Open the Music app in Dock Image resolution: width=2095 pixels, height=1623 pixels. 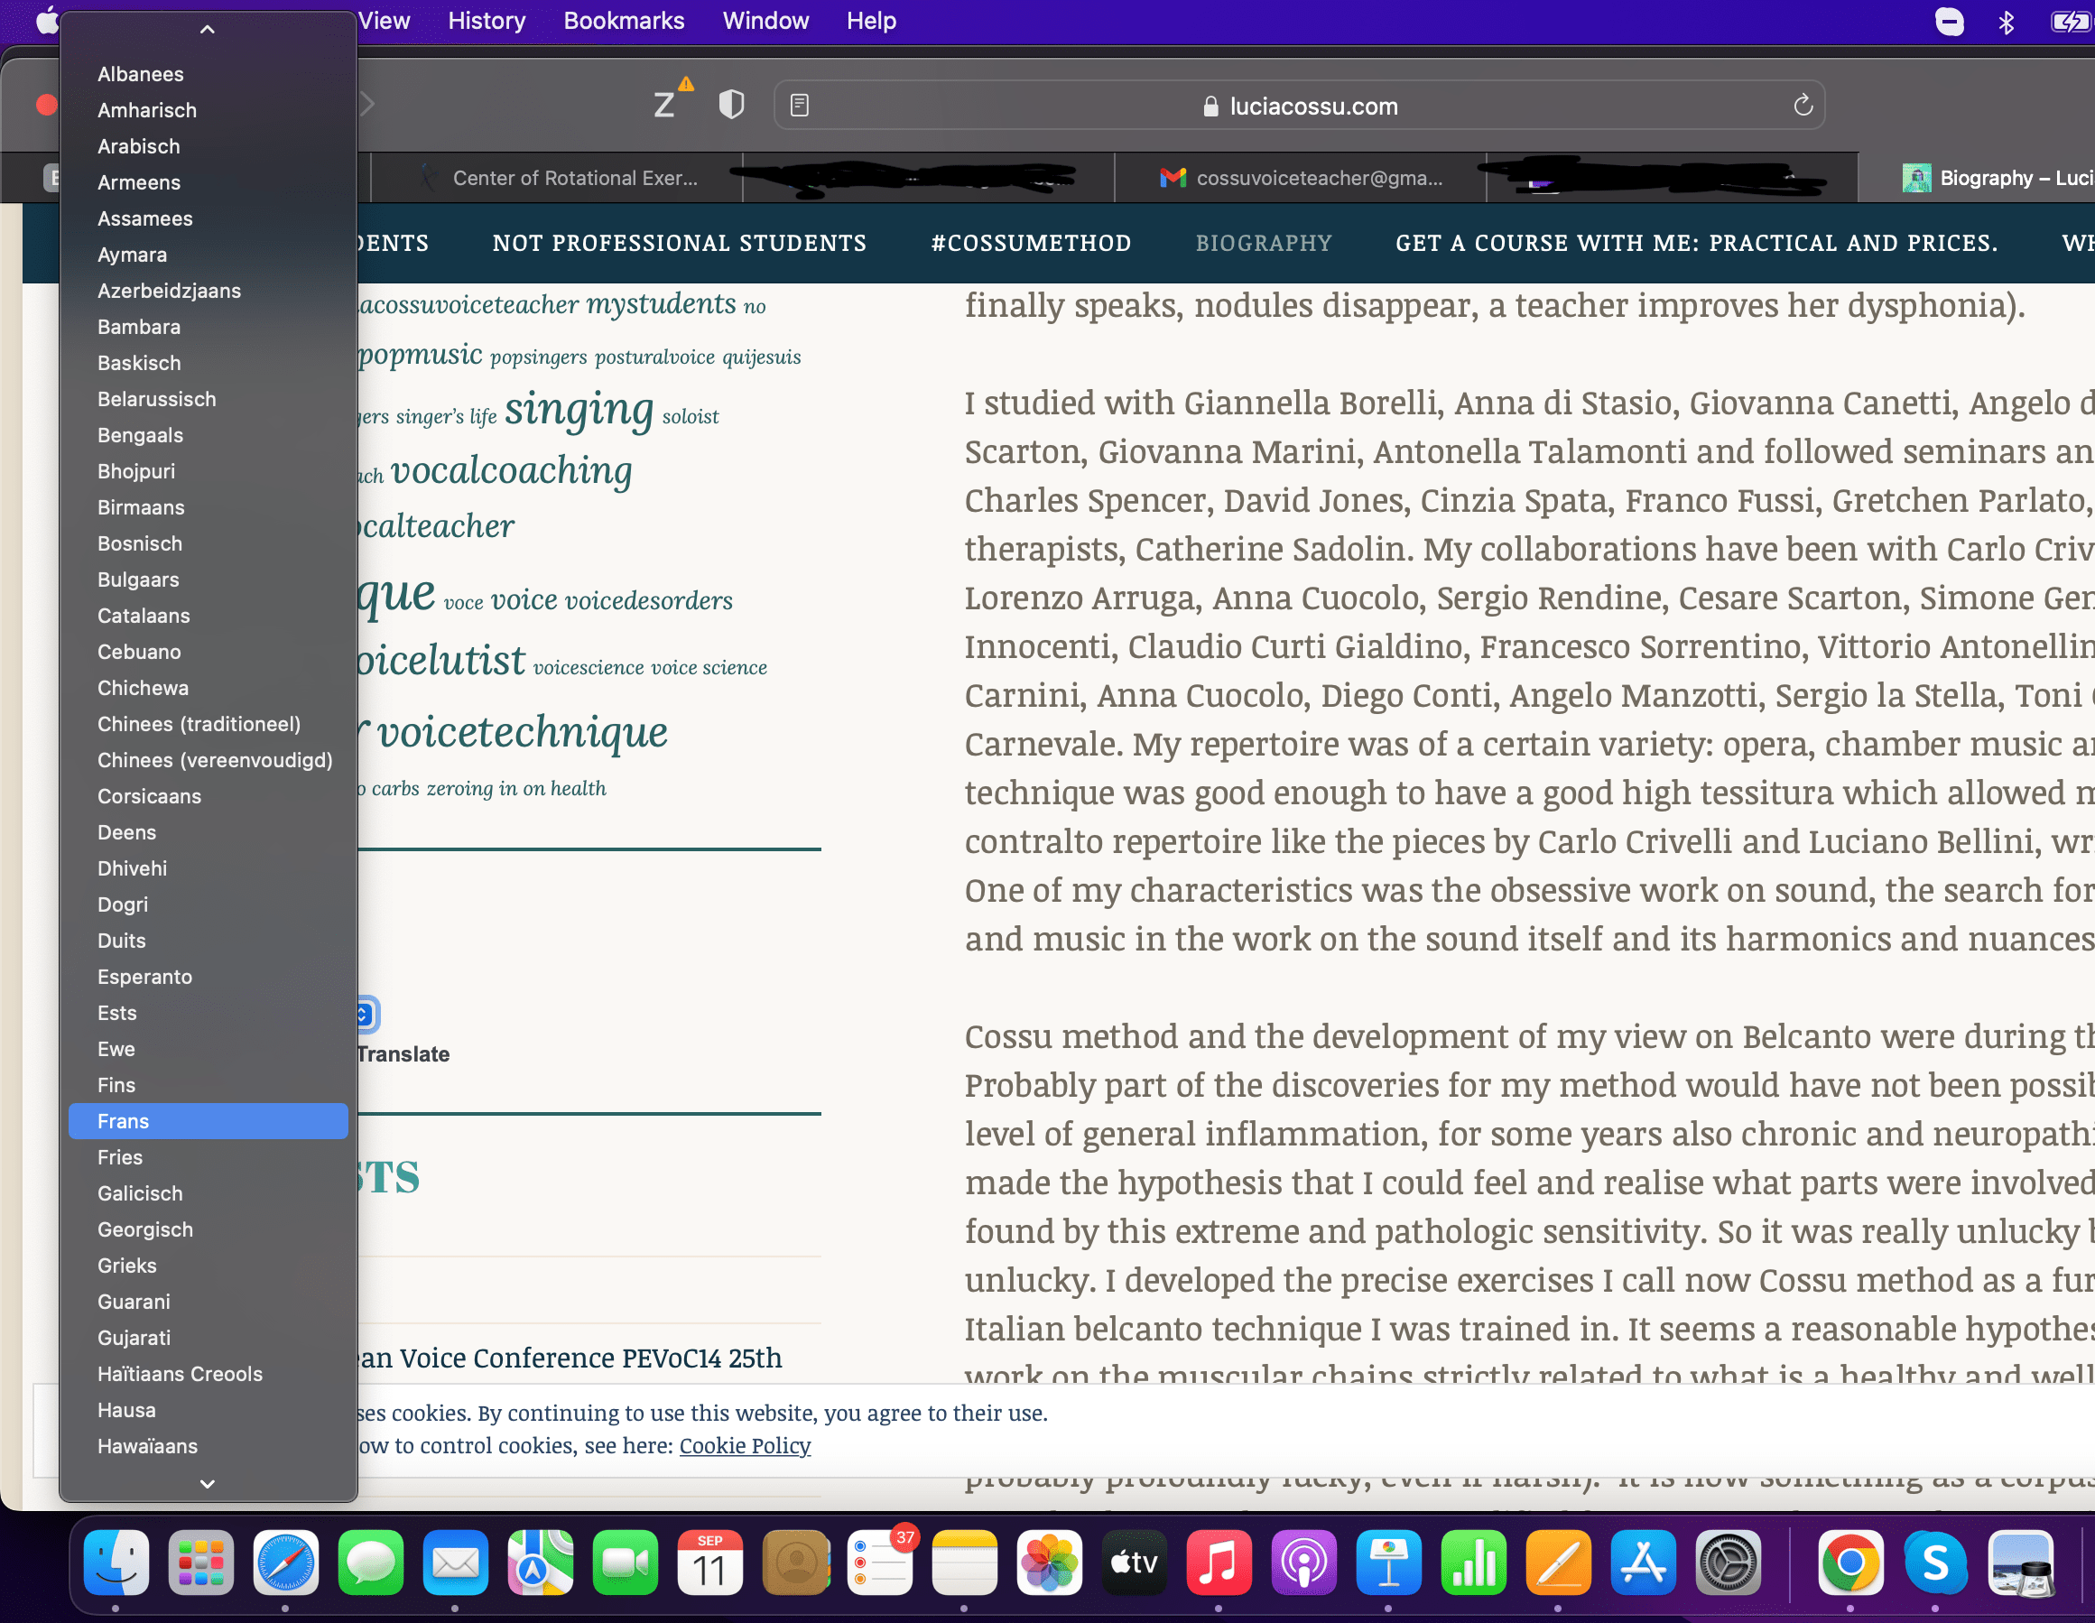pyautogui.click(x=1219, y=1563)
